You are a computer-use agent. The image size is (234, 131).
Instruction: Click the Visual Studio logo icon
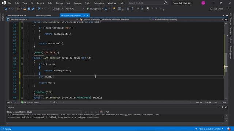point(4,3)
